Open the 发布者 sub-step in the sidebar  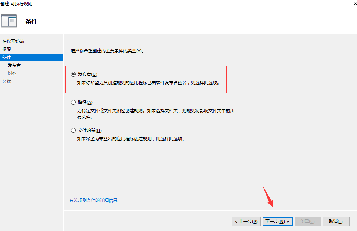(14, 66)
